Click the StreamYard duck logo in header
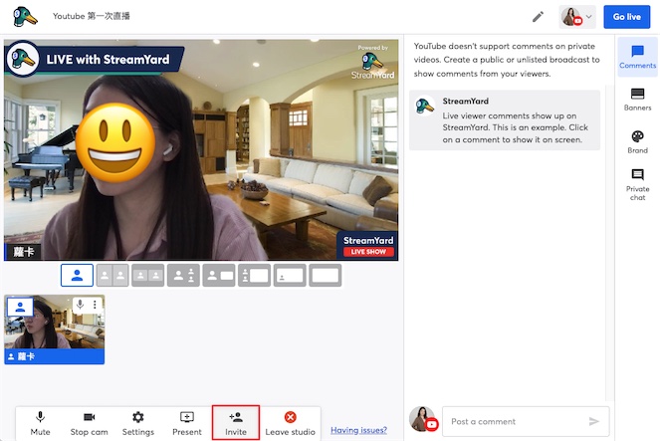This screenshot has width=660, height=441. click(25, 17)
